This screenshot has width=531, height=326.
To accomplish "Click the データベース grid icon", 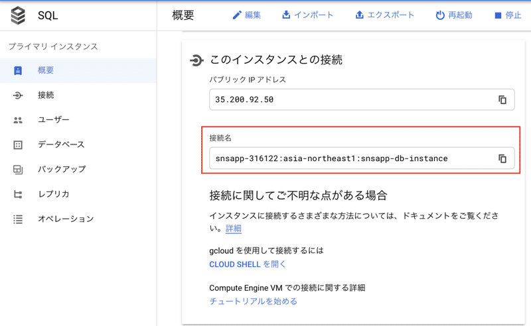I will pyautogui.click(x=18, y=144).
